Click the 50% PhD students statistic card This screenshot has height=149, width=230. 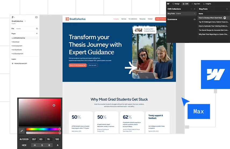pos(81,122)
